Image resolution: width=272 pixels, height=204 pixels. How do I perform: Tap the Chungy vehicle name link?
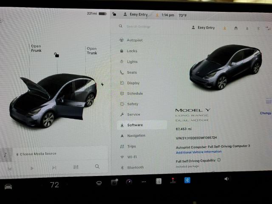coord(266,113)
